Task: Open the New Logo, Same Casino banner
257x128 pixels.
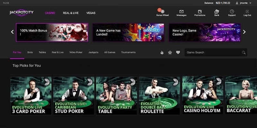Action: [x=205, y=32]
